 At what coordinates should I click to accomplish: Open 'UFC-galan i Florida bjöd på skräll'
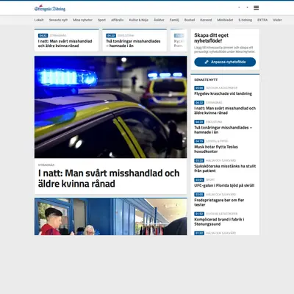(x=224, y=185)
